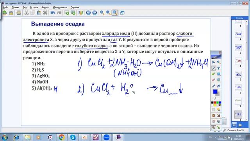Open the line style options icon
Viewport: 250px width, 141px height.
point(214,110)
